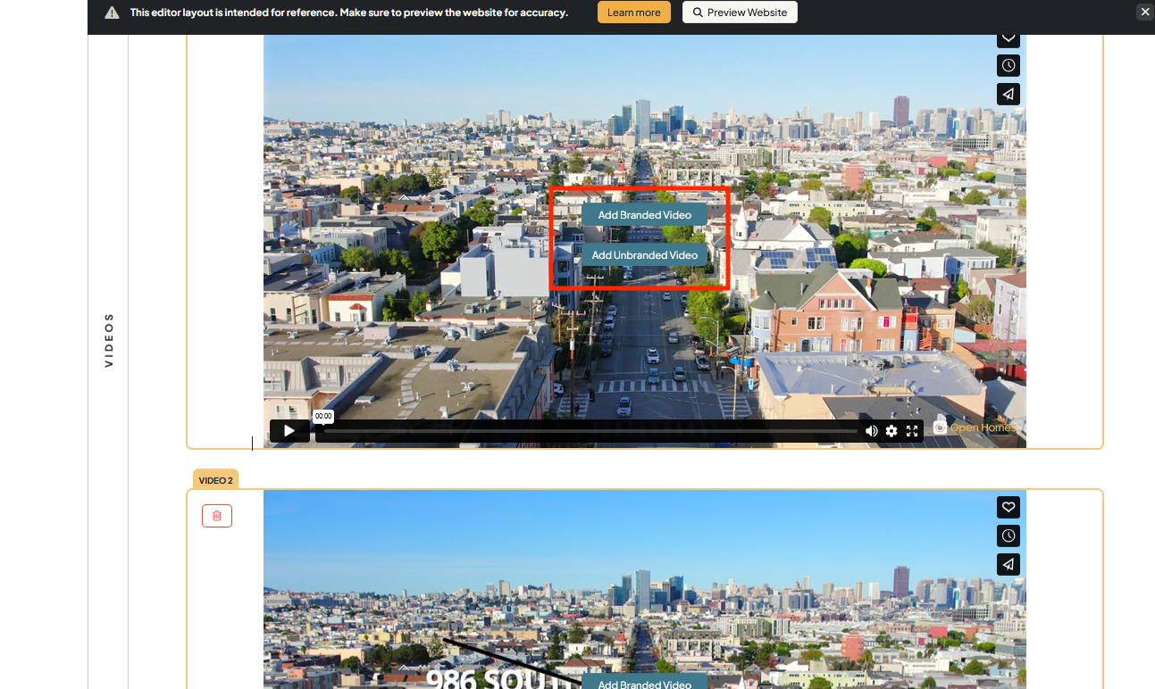
Task: Share Video 2 using the paper plane icon
Action: click(x=1008, y=564)
